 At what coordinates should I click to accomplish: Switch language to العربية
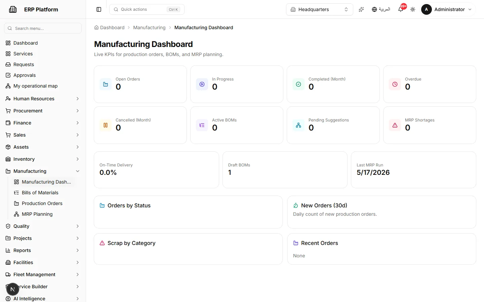381,9
